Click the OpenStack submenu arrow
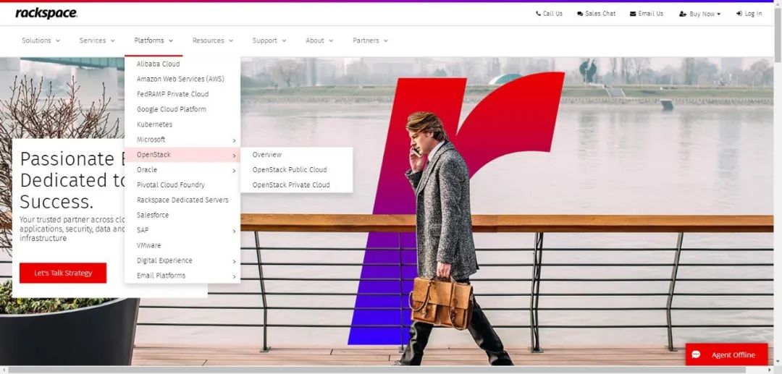The image size is (782, 374). click(234, 156)
